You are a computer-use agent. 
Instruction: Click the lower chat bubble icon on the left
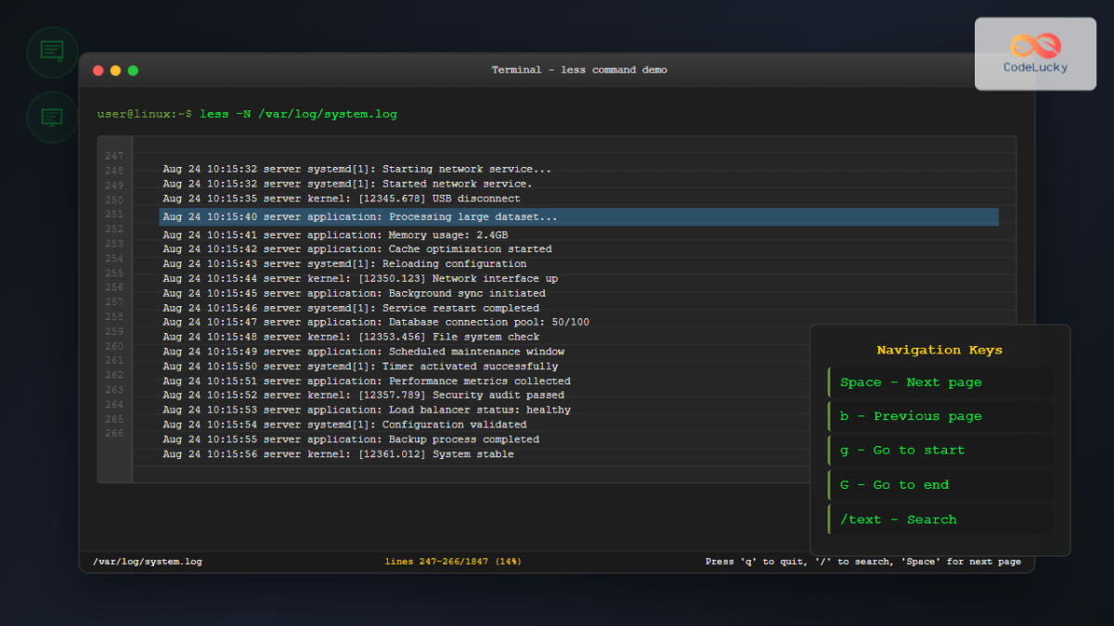click(52, 118)
